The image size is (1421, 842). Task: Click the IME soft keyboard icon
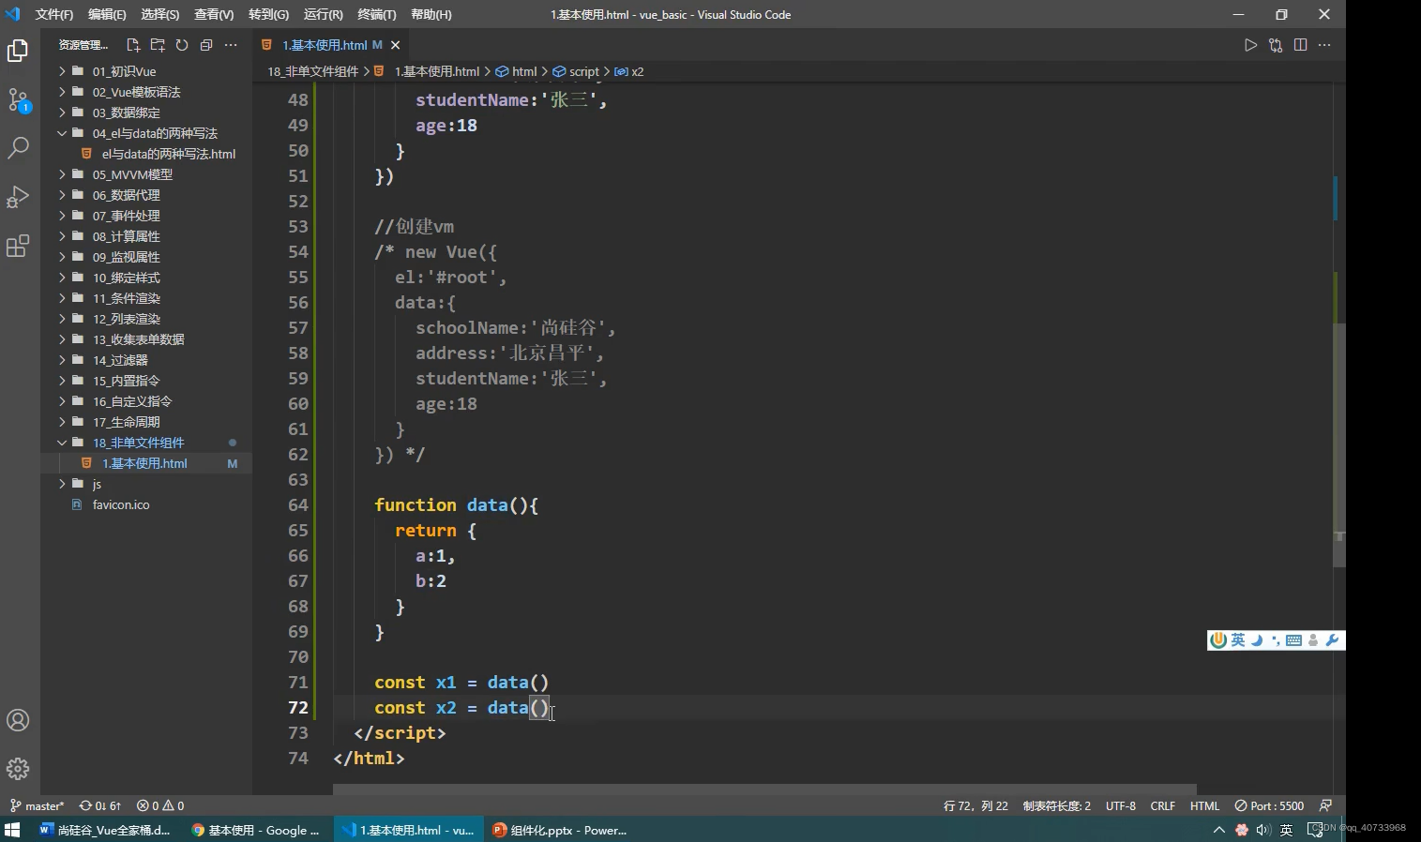(1293, 640)
